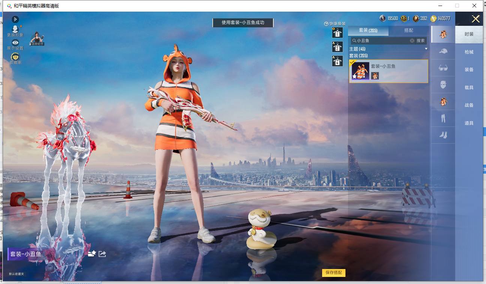Open the 道具 items tab
The image size is (486, 284).
pyautogui.click(x=469, y=123)
